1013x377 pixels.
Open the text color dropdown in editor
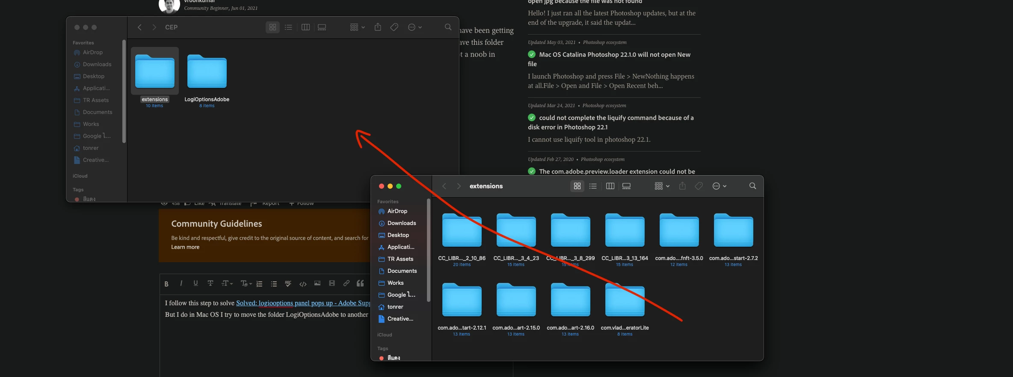pos(246,283)
